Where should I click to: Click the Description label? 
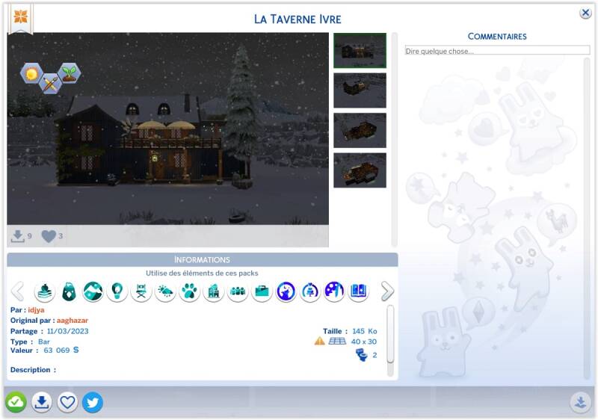pos(33,370)
